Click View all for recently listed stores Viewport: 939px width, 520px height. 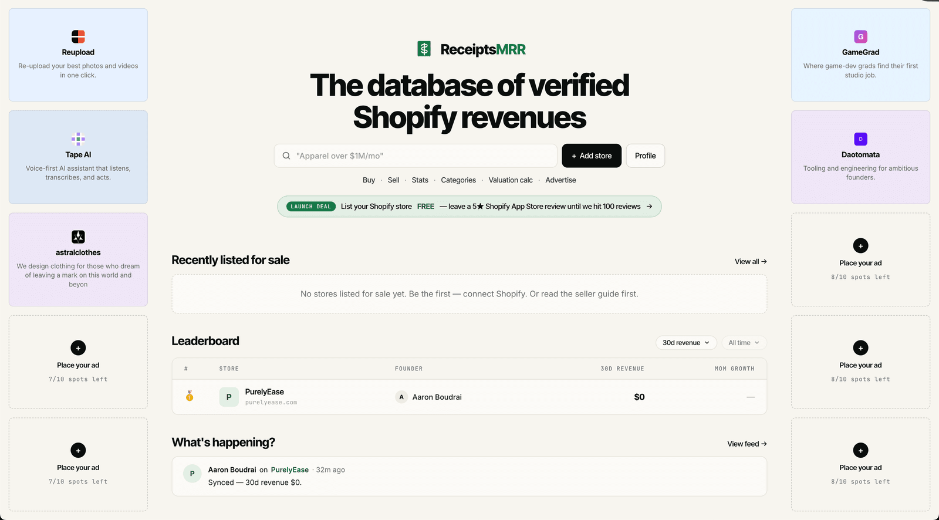click(751, 262)
